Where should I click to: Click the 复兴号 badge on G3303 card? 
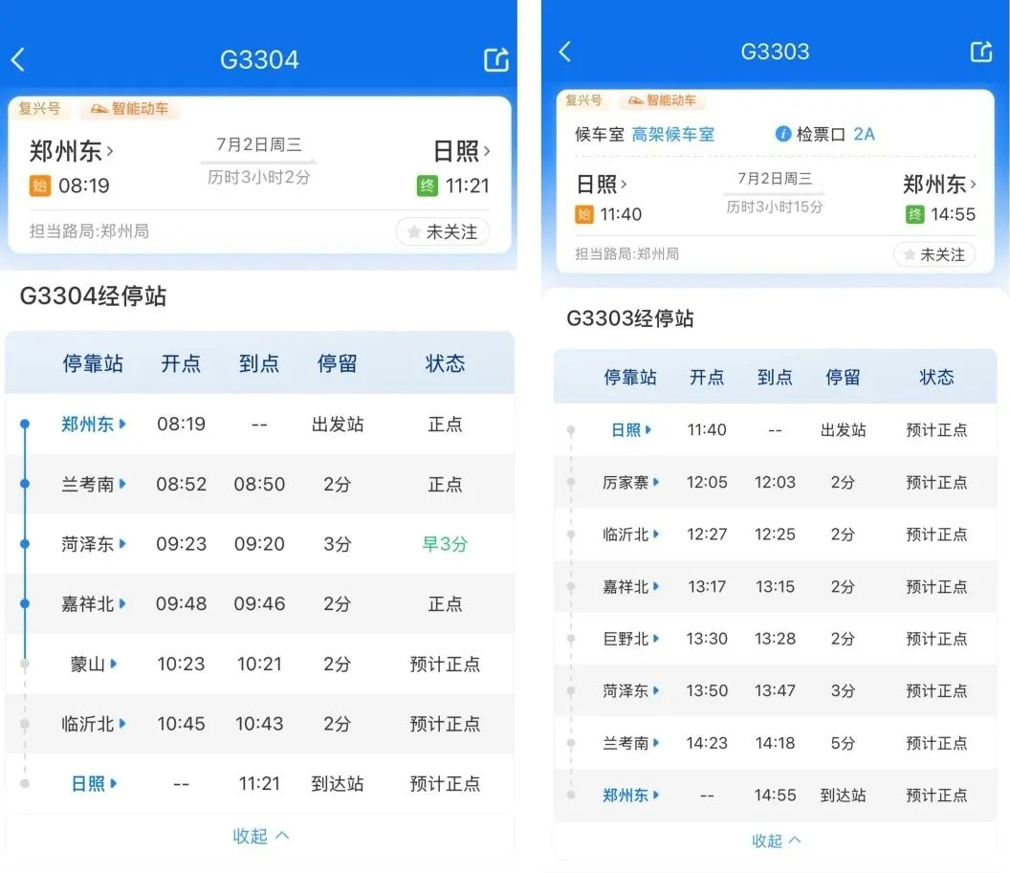click(x=583, y=99)
